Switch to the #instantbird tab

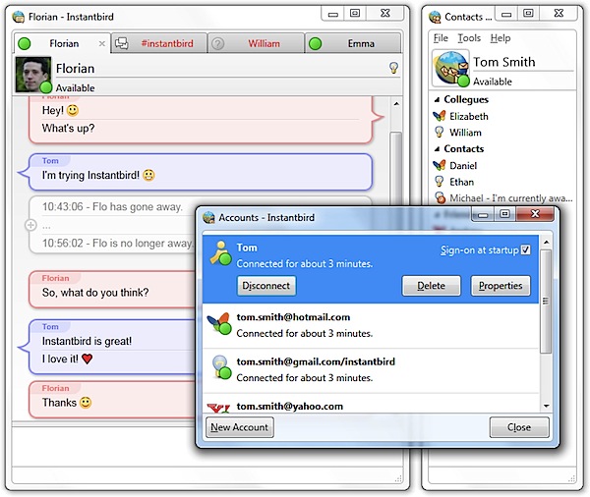tap(159, 43)
